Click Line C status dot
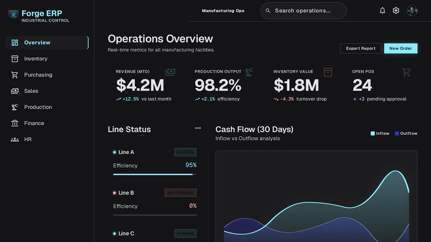 pos(115,234)
